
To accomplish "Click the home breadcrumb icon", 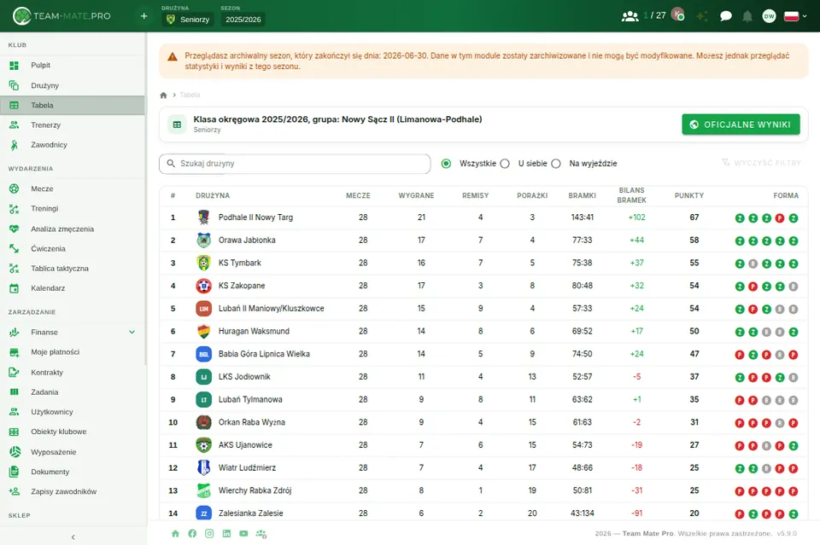I will pos(164,95).
